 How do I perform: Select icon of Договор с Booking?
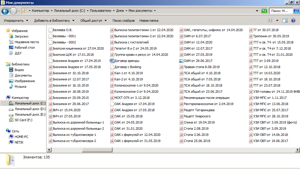pyautogui.click(x=112, y=67)
